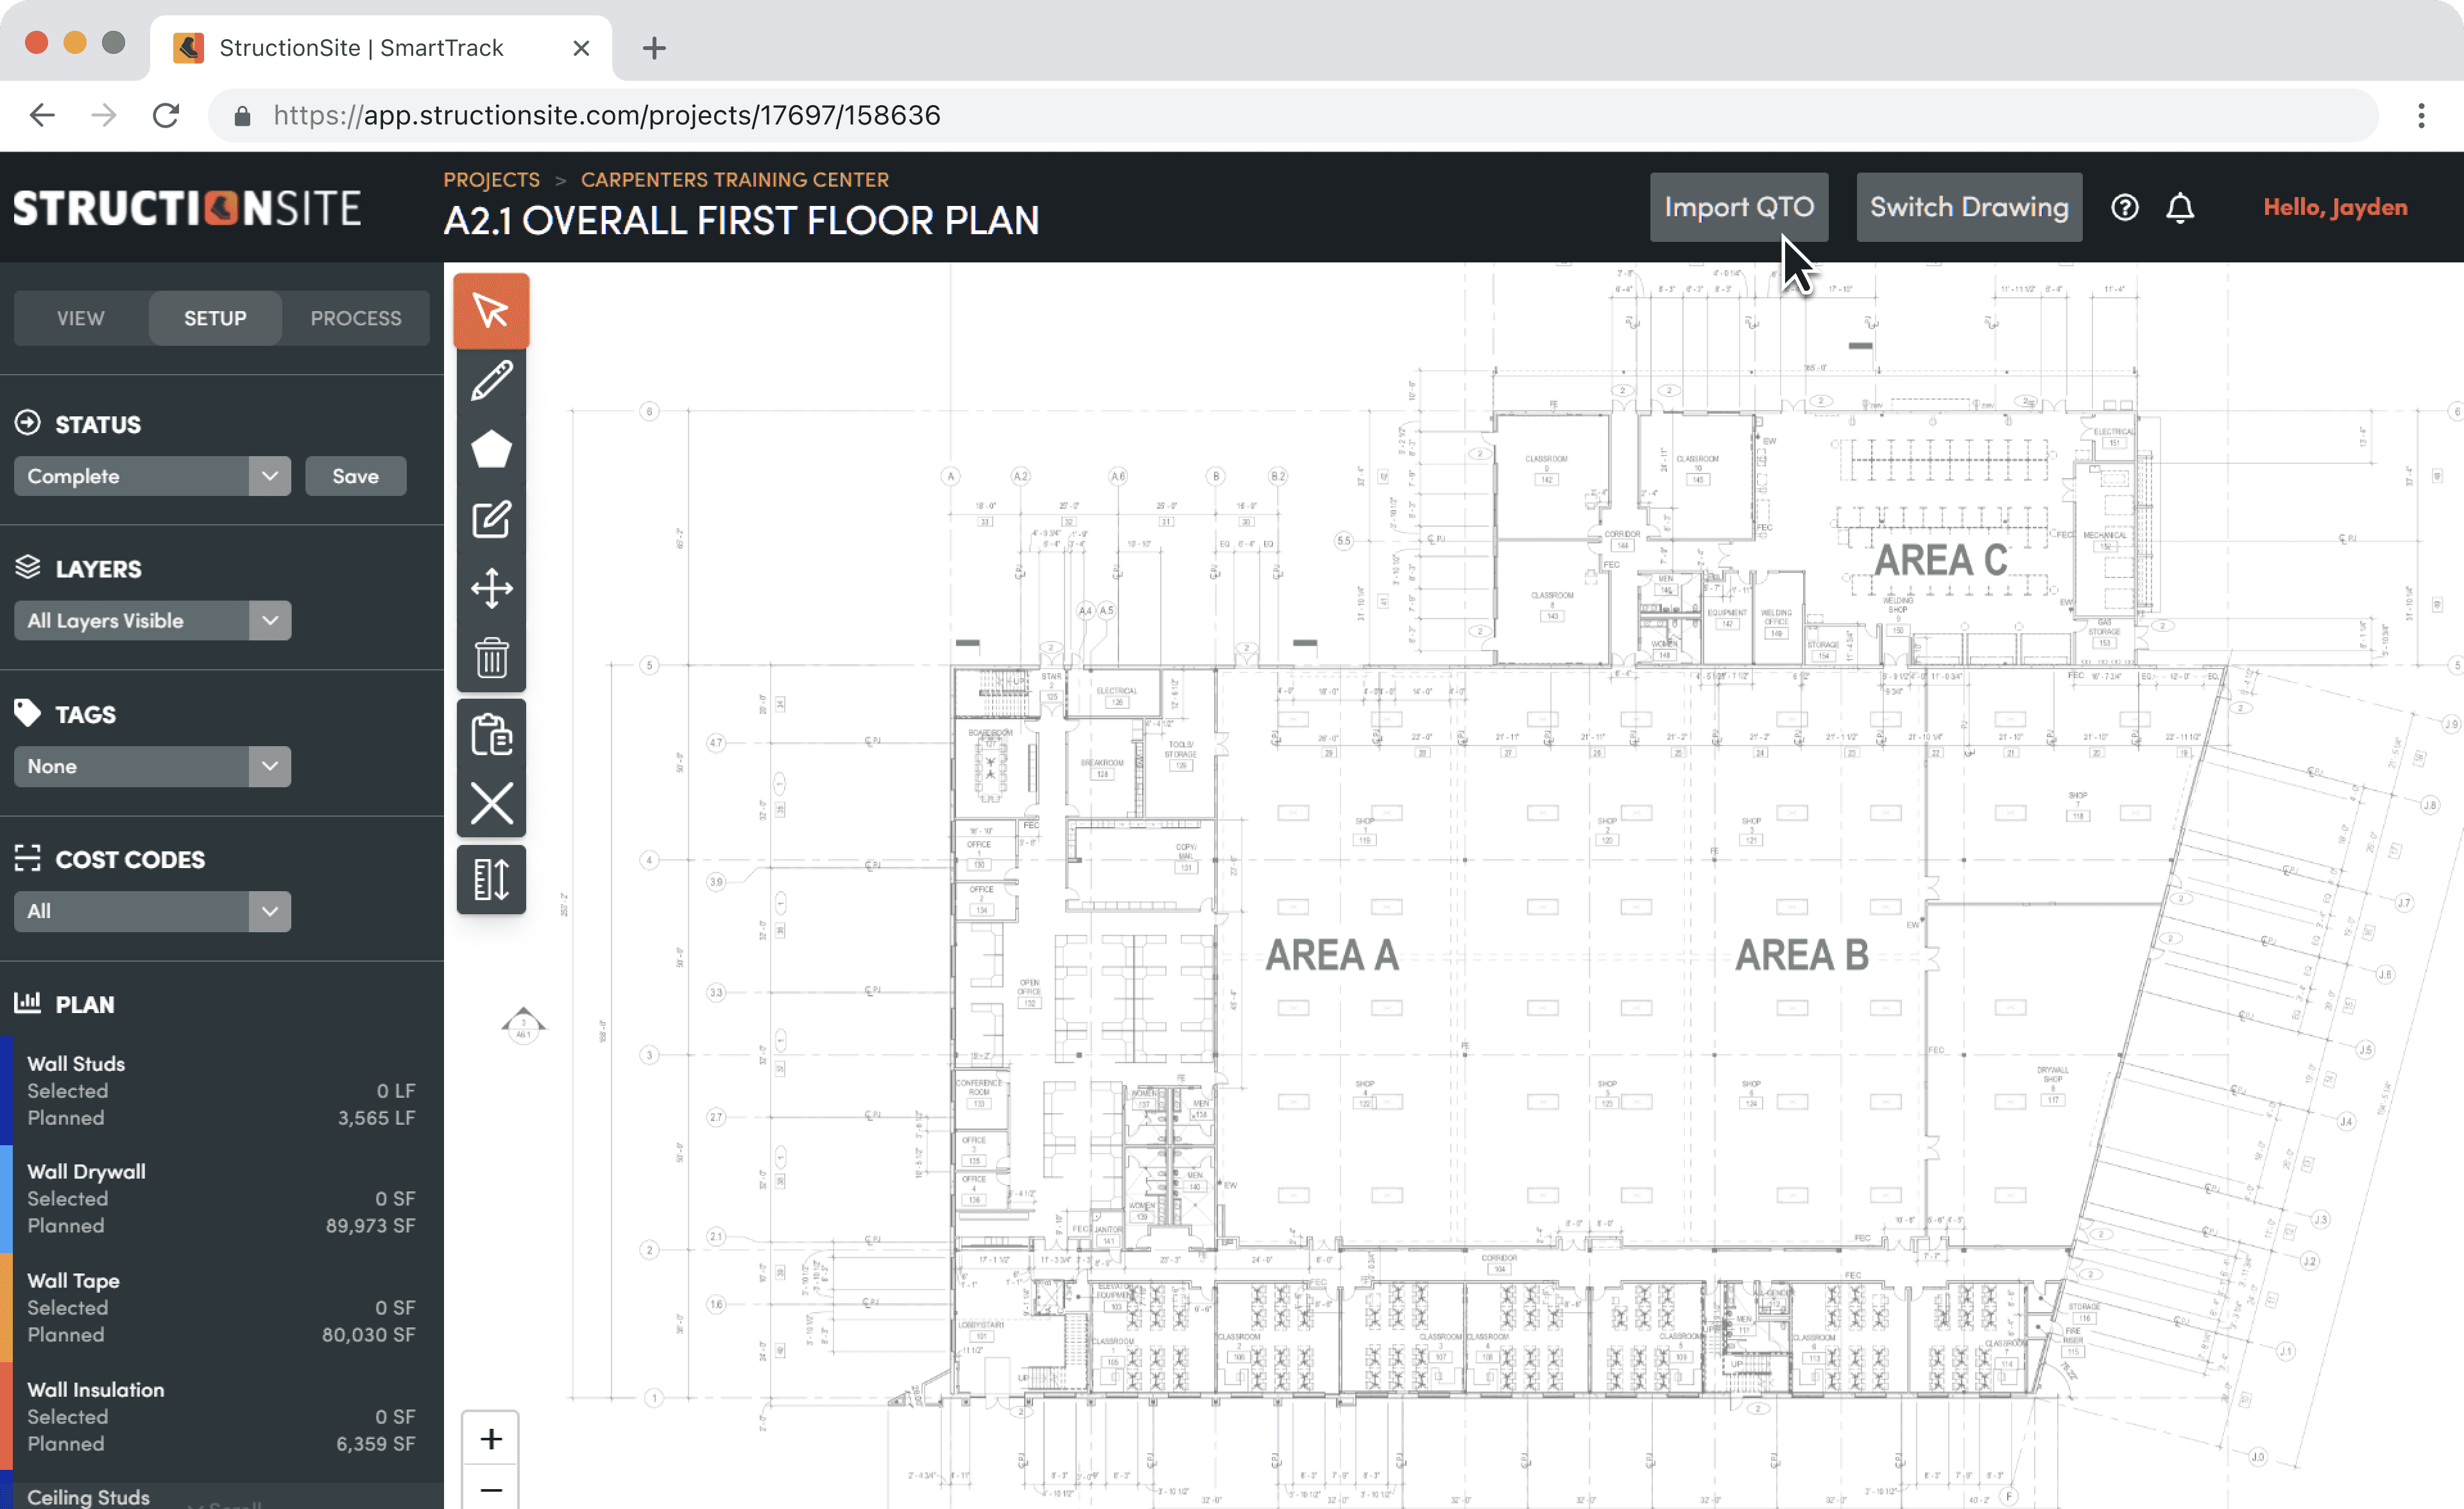The height and width of the screenshot is (1509, 2464).
Task: Click the Plan chart icon
Action: point(28,1002)
